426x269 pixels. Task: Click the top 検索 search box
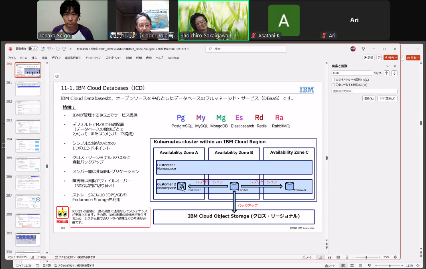(x=246, y=49)
